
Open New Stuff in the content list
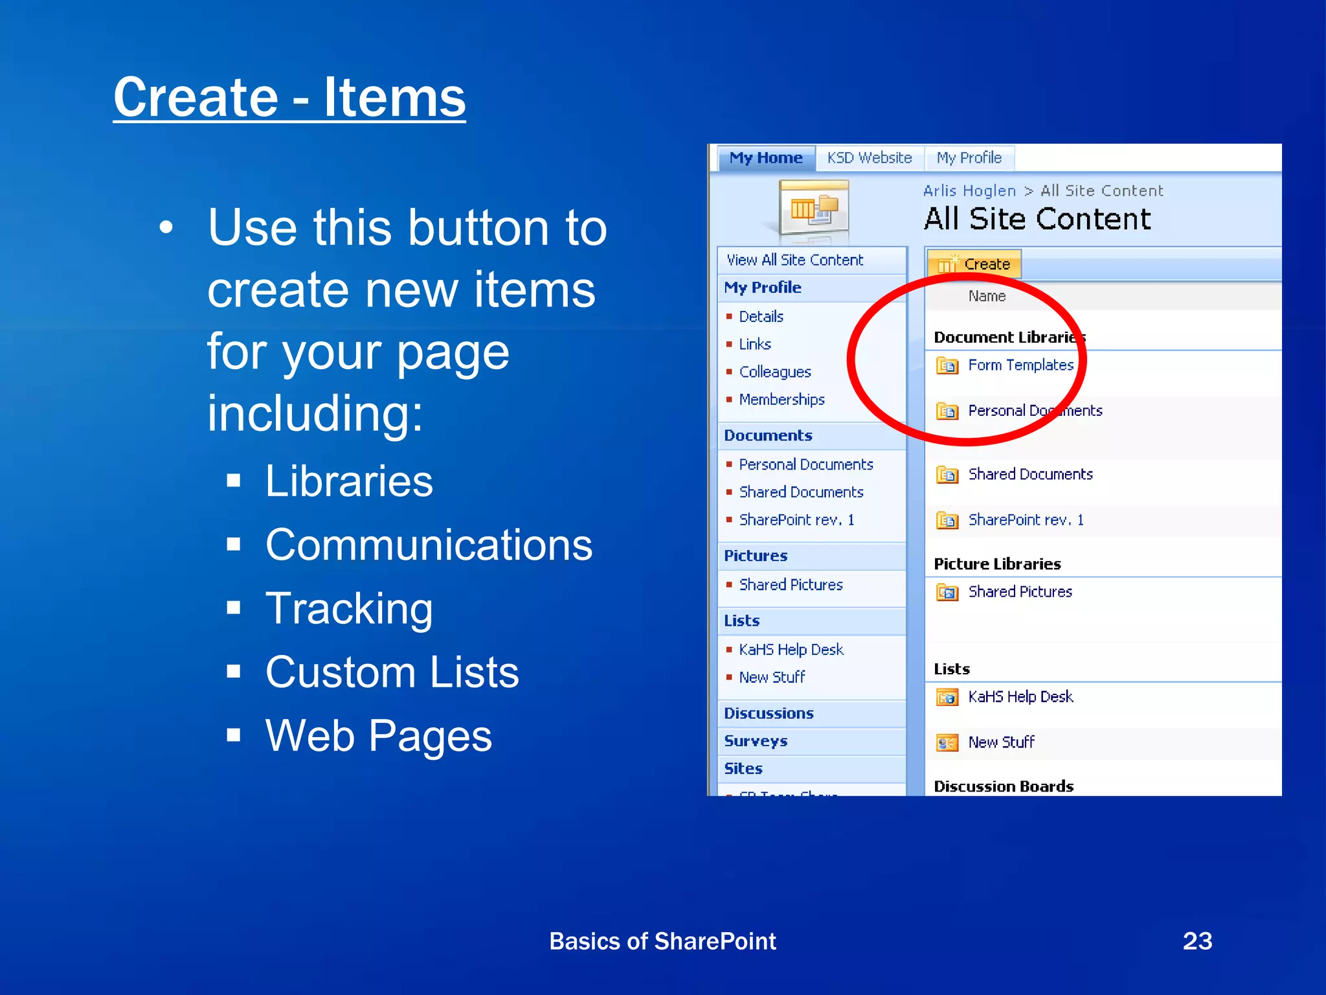click(x=1002, y=742)
